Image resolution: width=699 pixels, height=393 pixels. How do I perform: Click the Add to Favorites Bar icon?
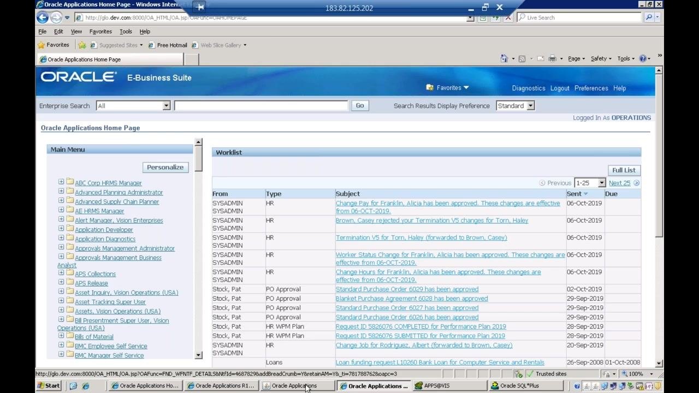82,45
